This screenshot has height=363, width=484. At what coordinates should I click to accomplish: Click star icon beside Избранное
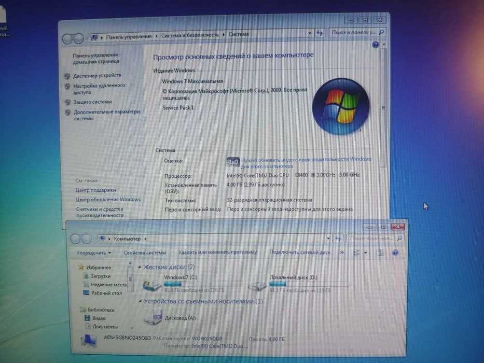click(81, 267)
